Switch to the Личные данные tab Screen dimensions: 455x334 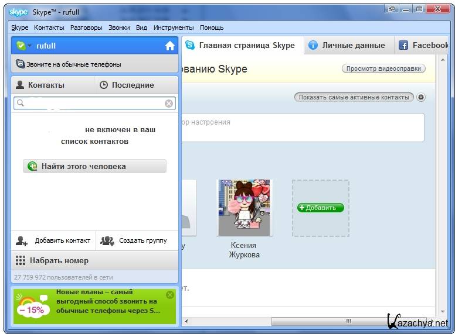[347, 45]
